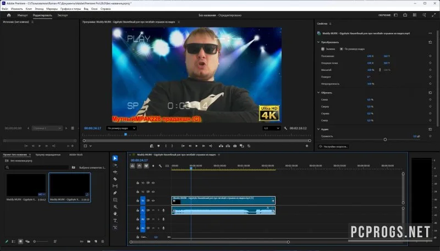
Task: Select the Slip tool
Action: pyautogui.click(x=115, y=186)
